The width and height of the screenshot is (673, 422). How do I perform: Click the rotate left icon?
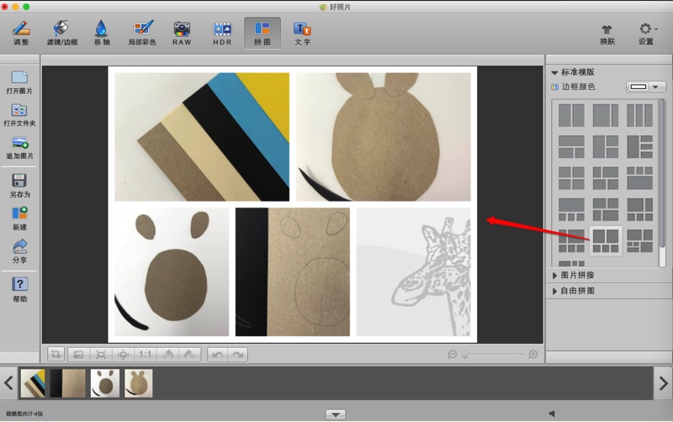coord(167,355)
